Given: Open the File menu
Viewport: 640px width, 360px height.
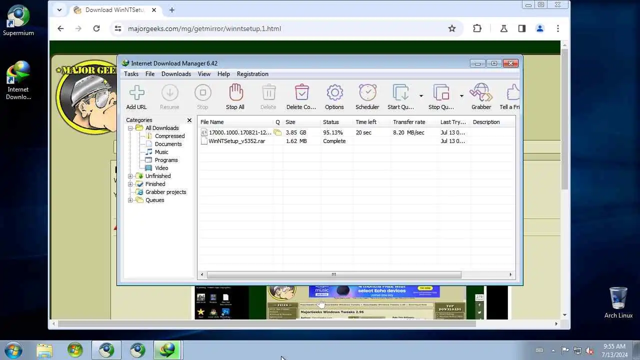Looking at the screenshot, I should tap(150, 74).
